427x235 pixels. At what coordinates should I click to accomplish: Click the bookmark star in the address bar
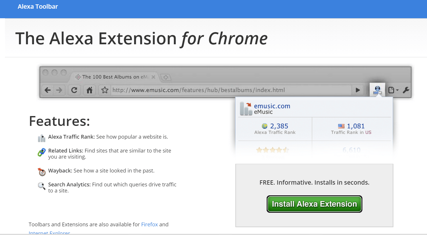click(x=105, y=90)
